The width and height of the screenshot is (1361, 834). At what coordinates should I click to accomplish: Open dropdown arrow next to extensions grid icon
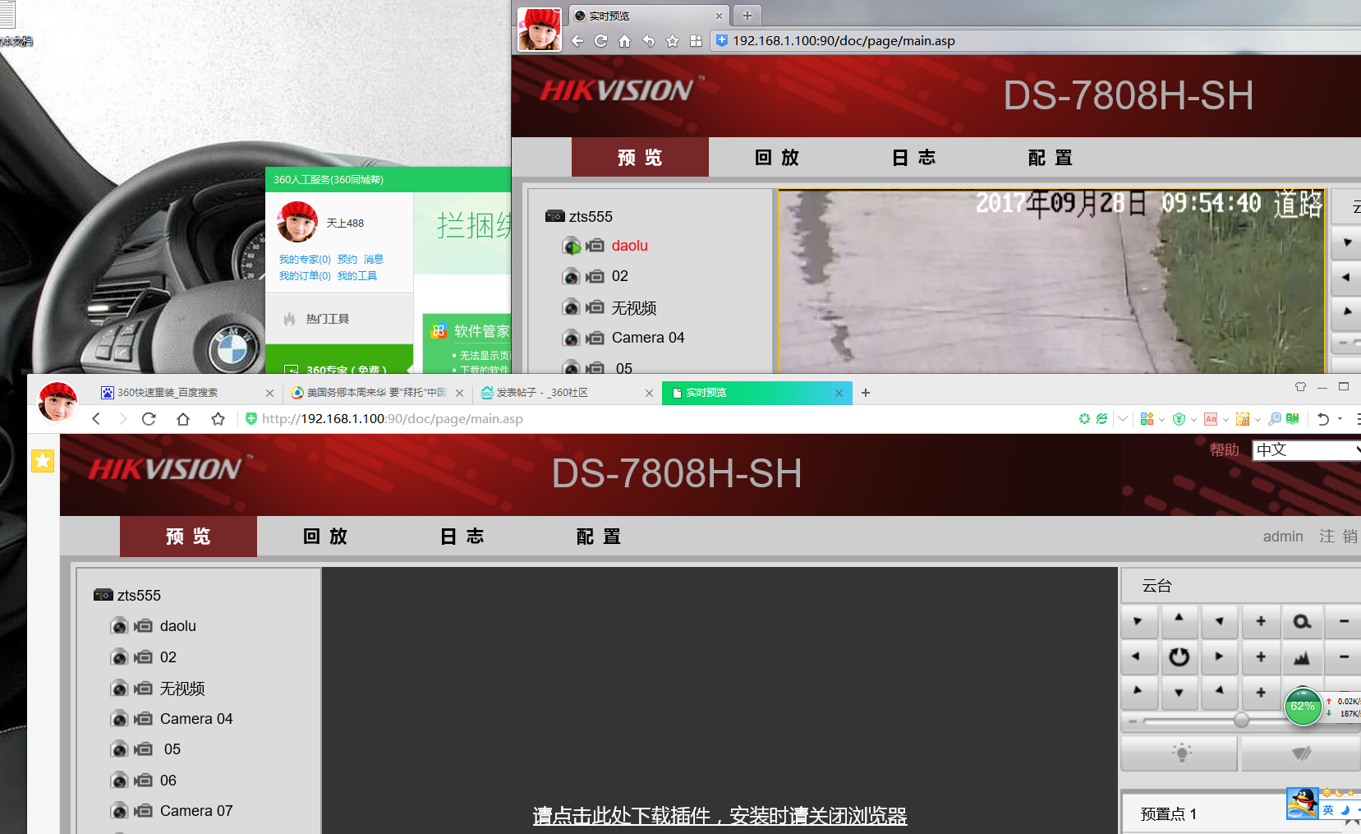click(1161, 420)
